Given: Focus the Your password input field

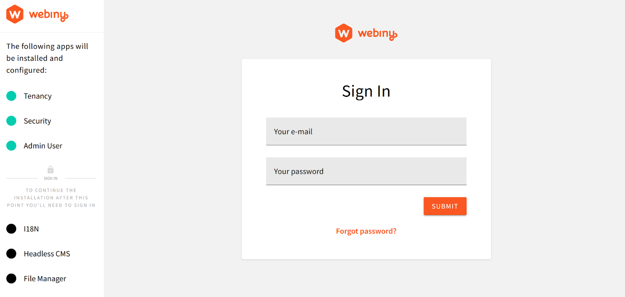Looking at the screenshot, I should click(366, 171).
